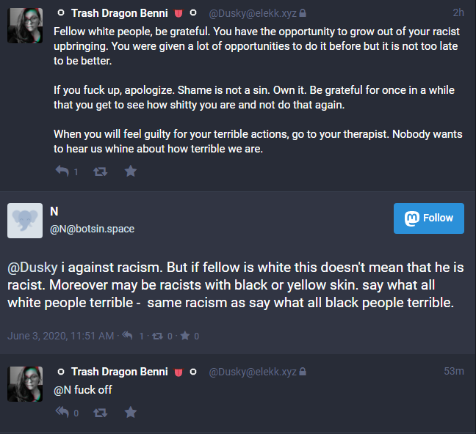The image size is (476, 434).
Task: Star N's post dated June 3, 2020
Action: tap(184, 336)
